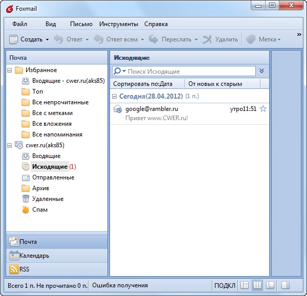The width and height of the screenshot is (307, 296).
Task: Click the Метка (Label) tag icon
Action: pyautogui.click(x=251, y=39)
